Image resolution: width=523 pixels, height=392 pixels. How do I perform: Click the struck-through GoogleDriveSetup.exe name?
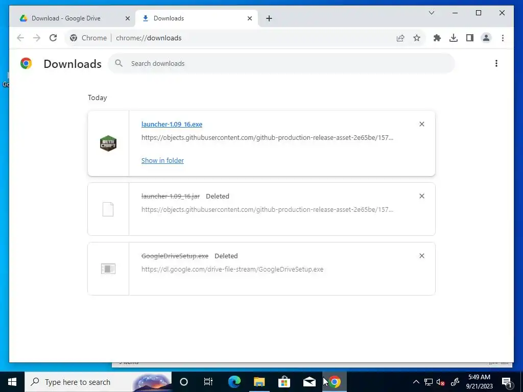(x=175, y=256)
